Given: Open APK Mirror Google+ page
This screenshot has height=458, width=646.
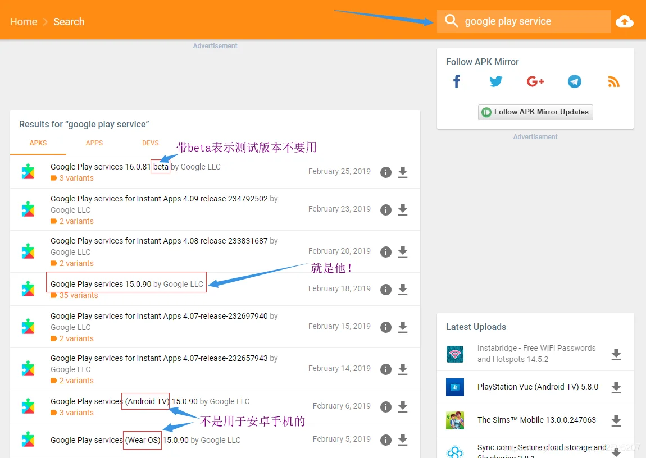Looking at the screenshot, I should tap(535, 81).
